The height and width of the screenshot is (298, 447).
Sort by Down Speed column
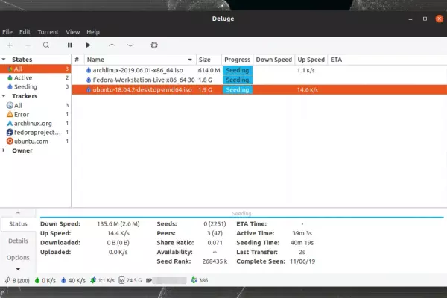(x=274, y=60)
